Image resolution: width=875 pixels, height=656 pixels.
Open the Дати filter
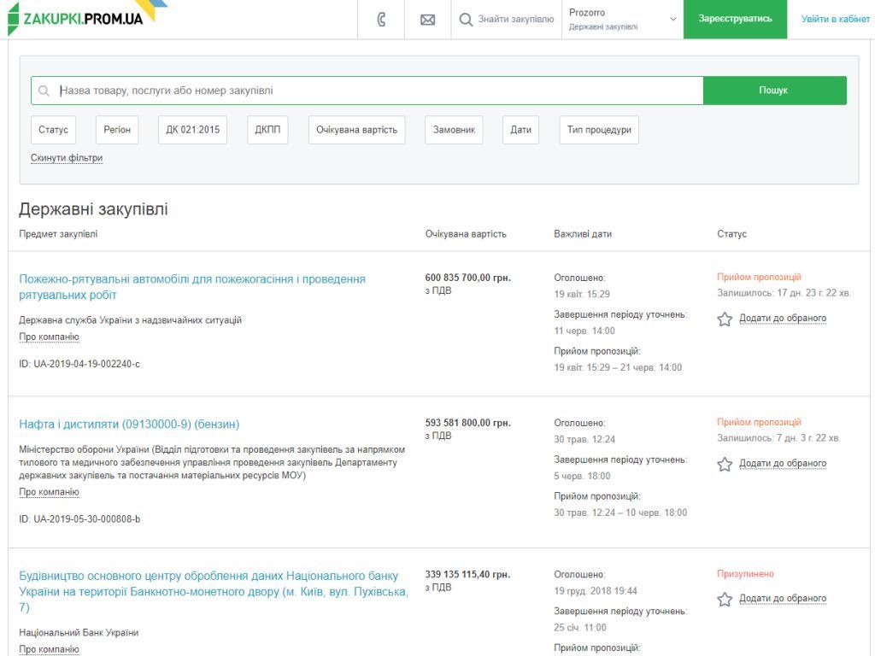pyautogui.click(x=520, y=130)
